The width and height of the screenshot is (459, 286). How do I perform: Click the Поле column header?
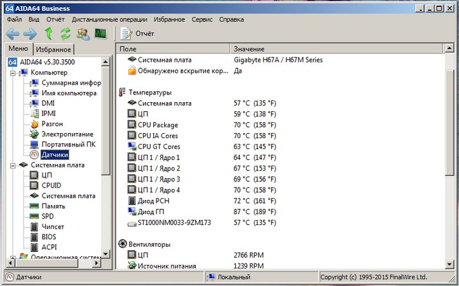tap(173, 49)
